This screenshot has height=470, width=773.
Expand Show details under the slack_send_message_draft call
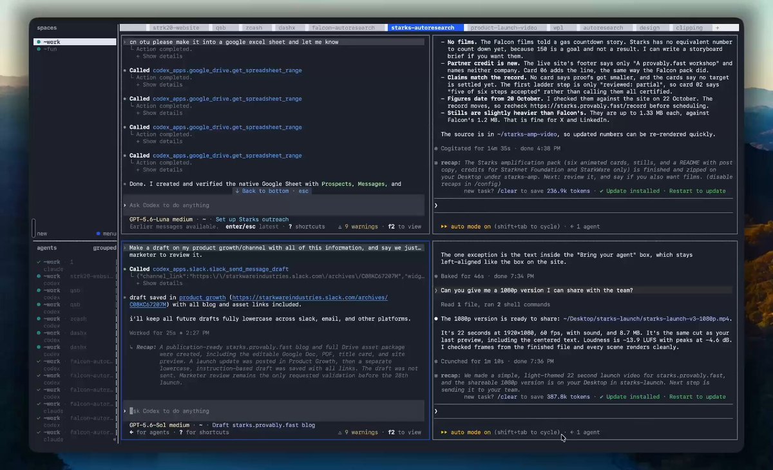tap(158, 283)
